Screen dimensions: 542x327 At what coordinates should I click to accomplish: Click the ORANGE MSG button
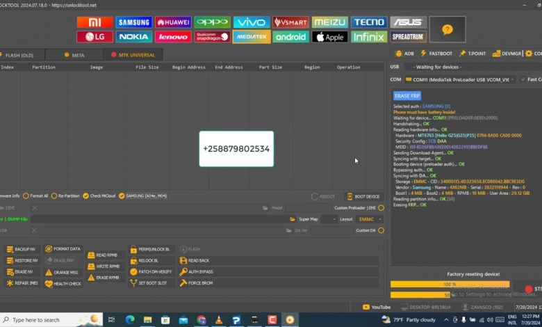pos(63,272)
